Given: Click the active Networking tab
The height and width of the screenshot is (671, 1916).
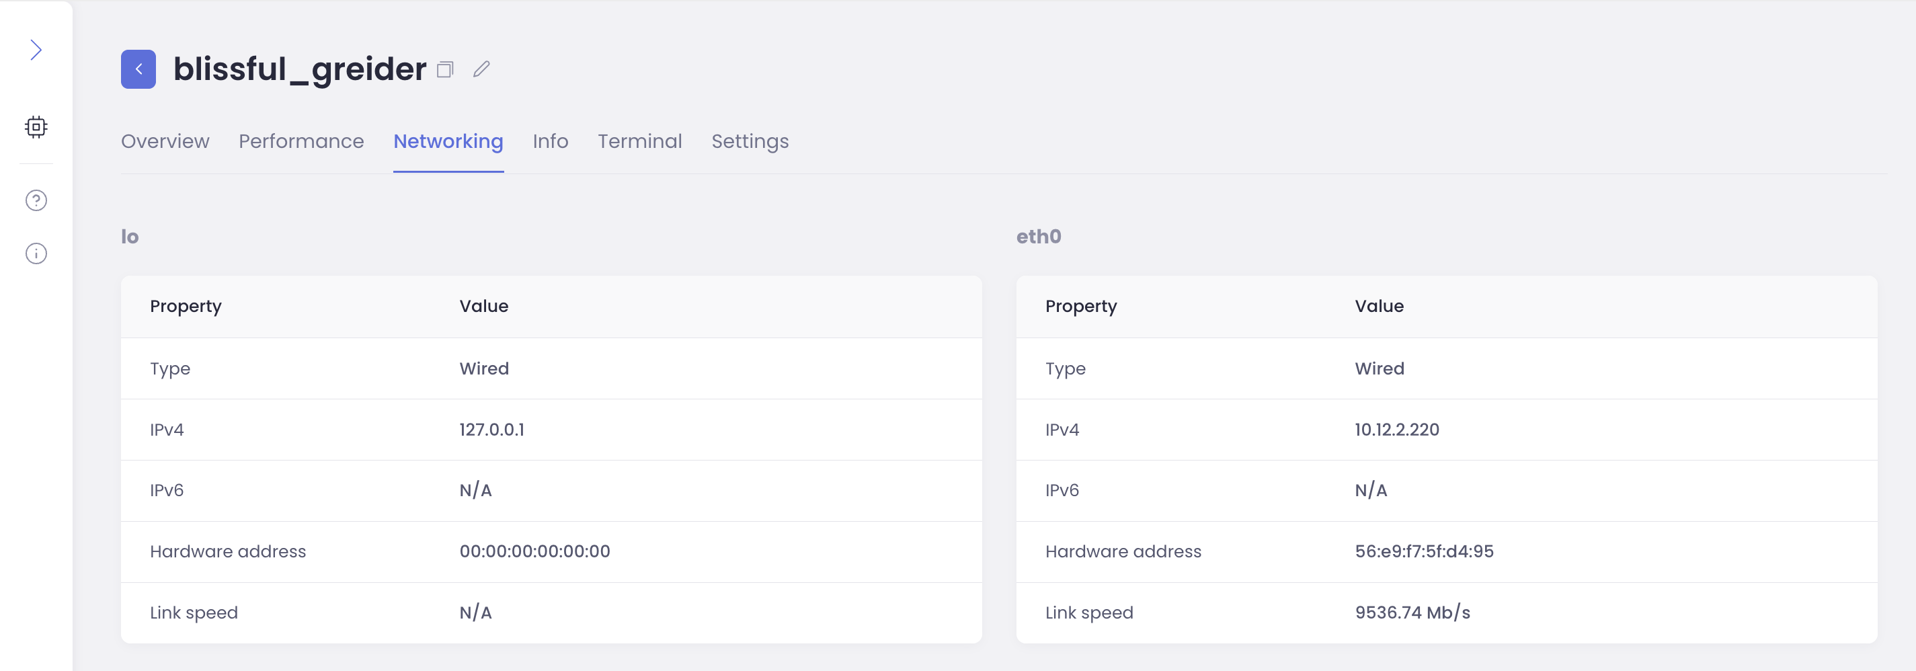Looking at the screenshot, I should coord(448,141).
